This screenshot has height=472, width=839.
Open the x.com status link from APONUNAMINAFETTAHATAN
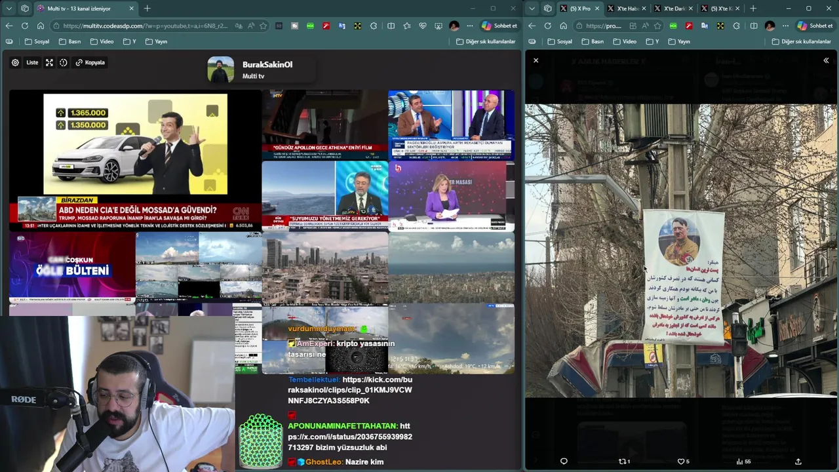[x=350, y=437]
